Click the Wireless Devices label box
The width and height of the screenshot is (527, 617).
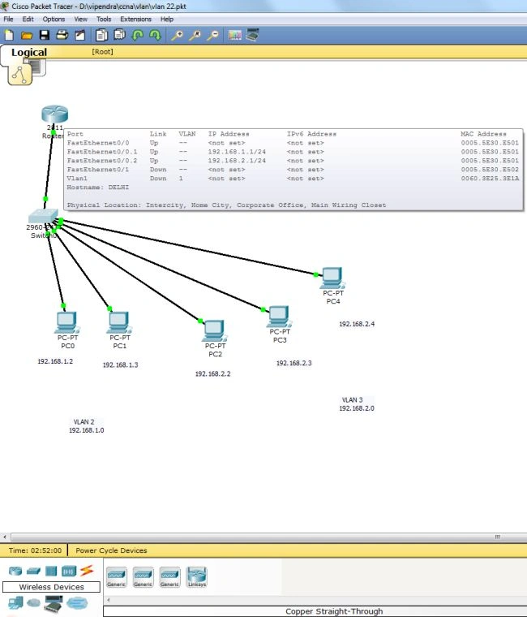click(51, 587)
